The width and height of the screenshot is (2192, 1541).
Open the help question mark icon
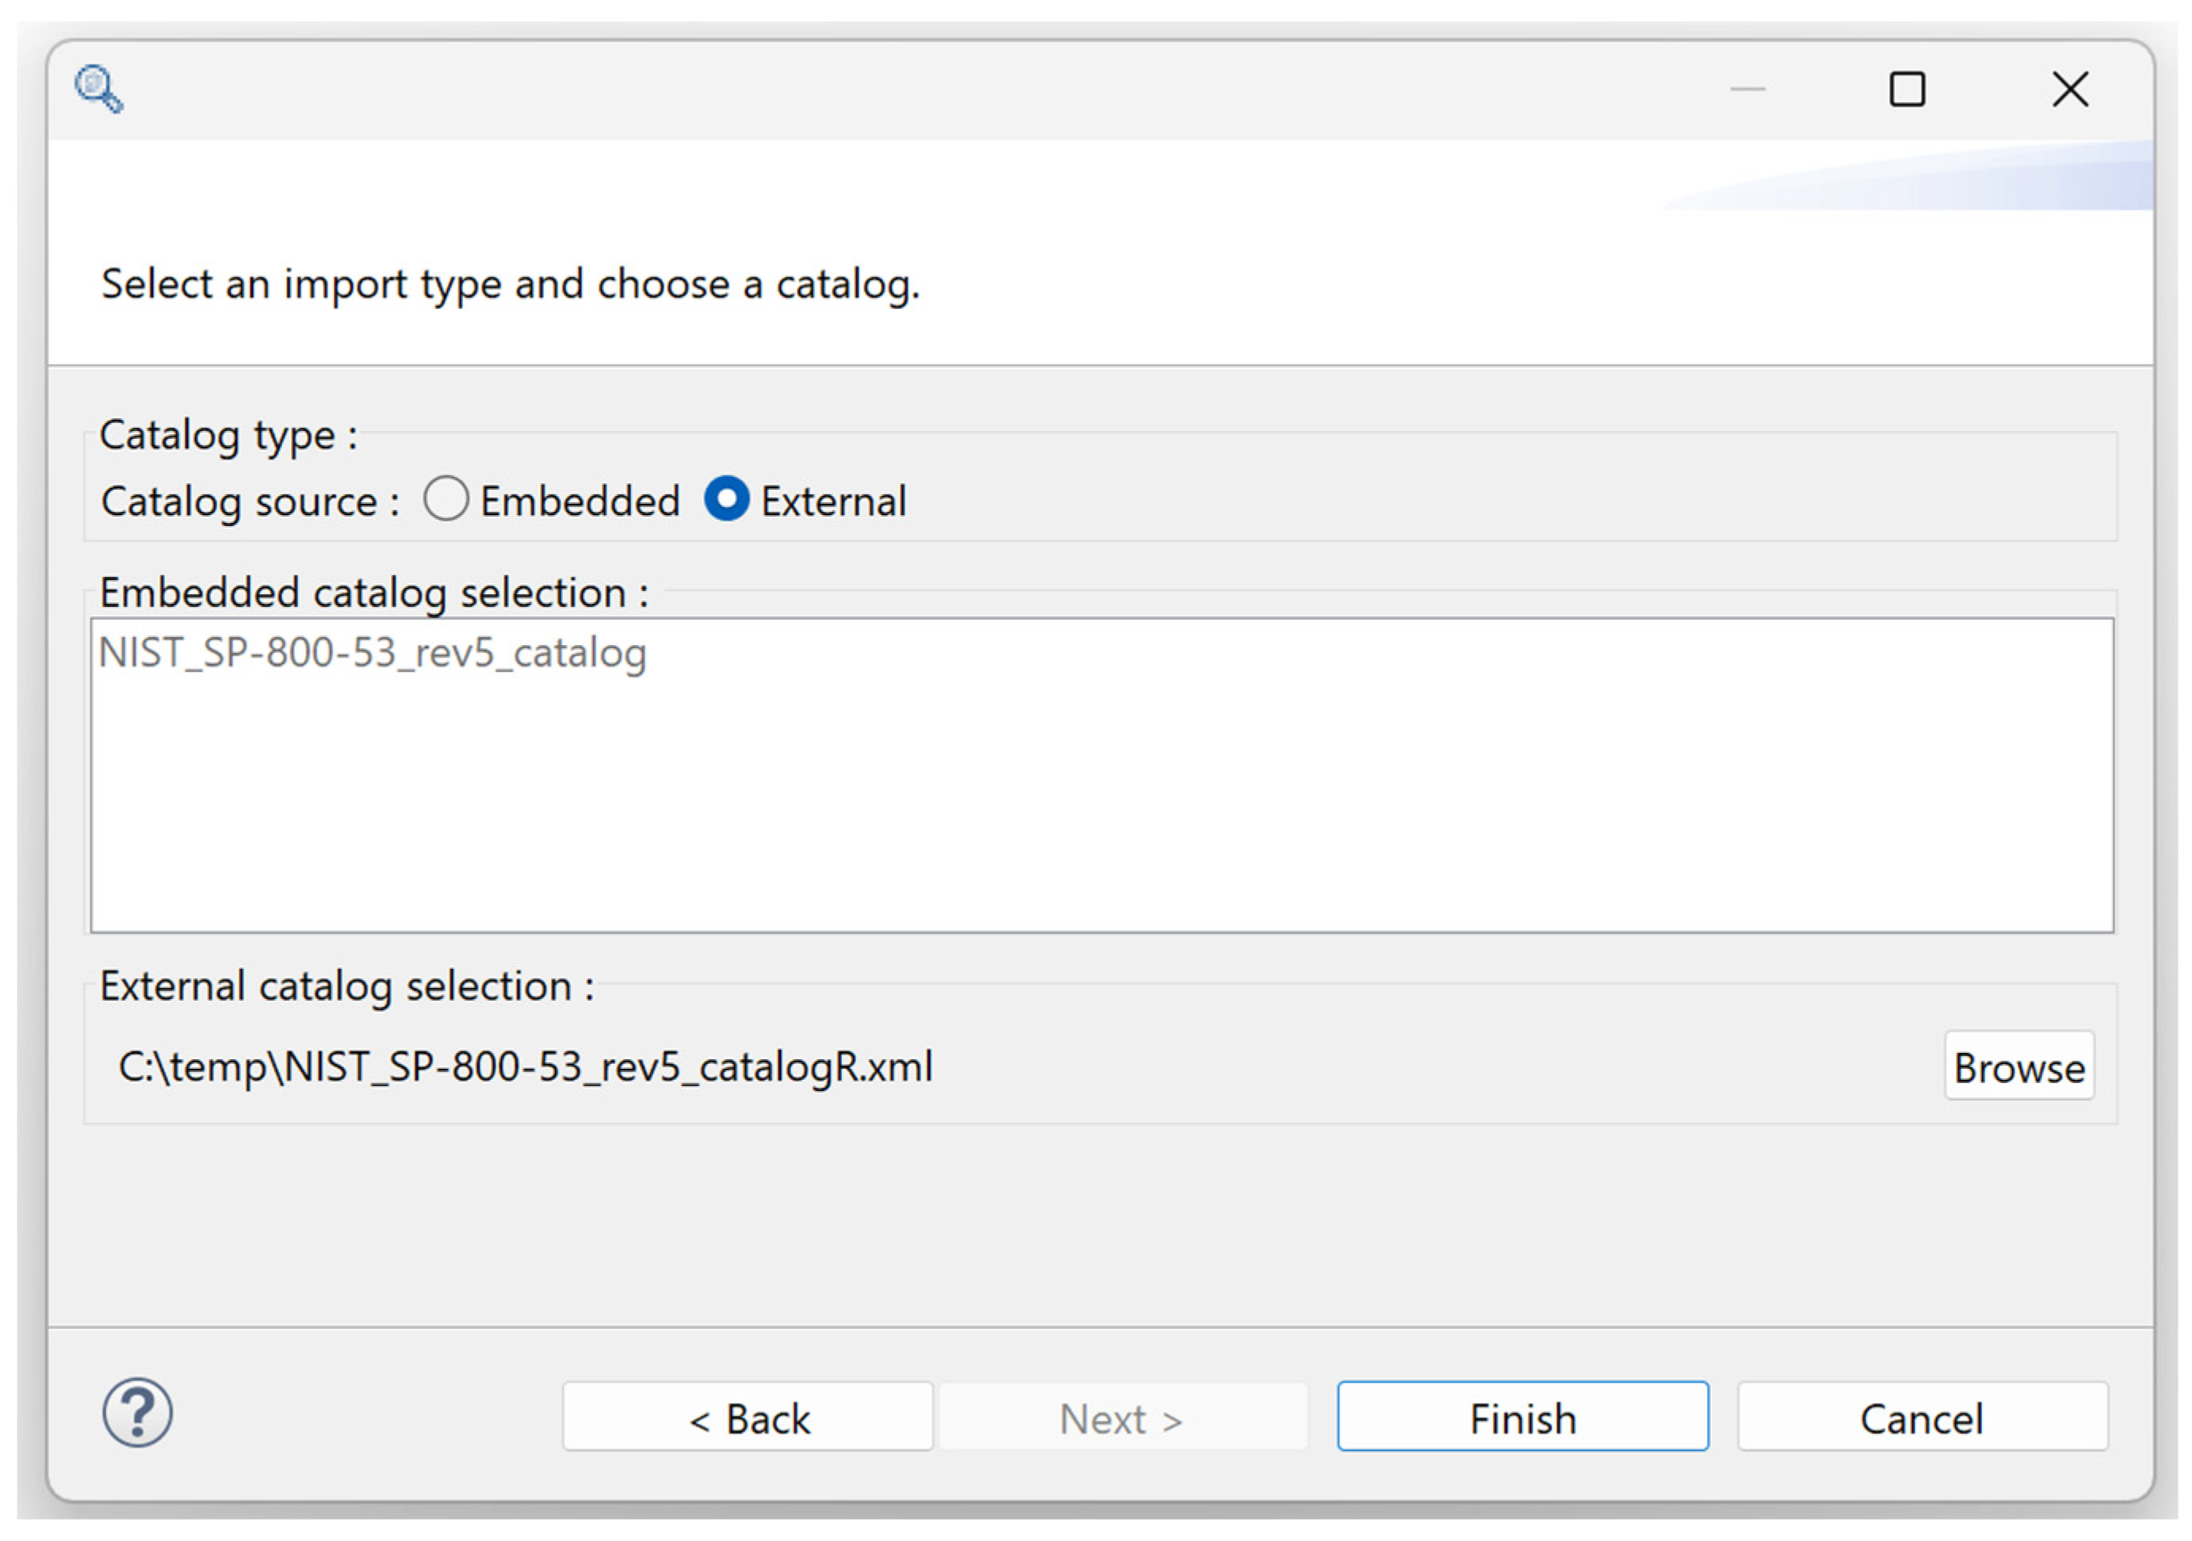(x=137, y=1412)
